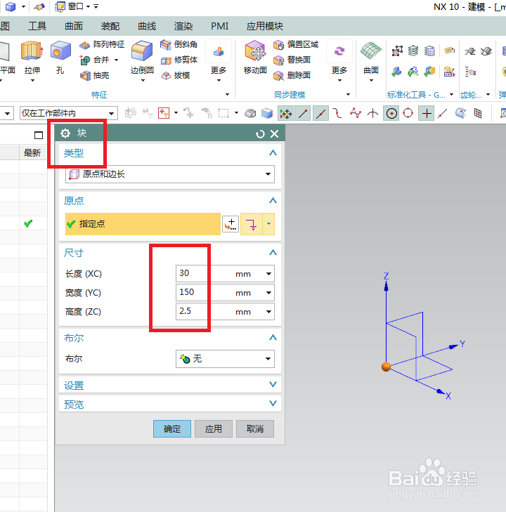Click the eraser icon in the title bar

click(x=39, y=6)
